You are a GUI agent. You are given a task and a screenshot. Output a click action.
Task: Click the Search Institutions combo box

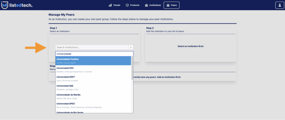pos(94,47)
